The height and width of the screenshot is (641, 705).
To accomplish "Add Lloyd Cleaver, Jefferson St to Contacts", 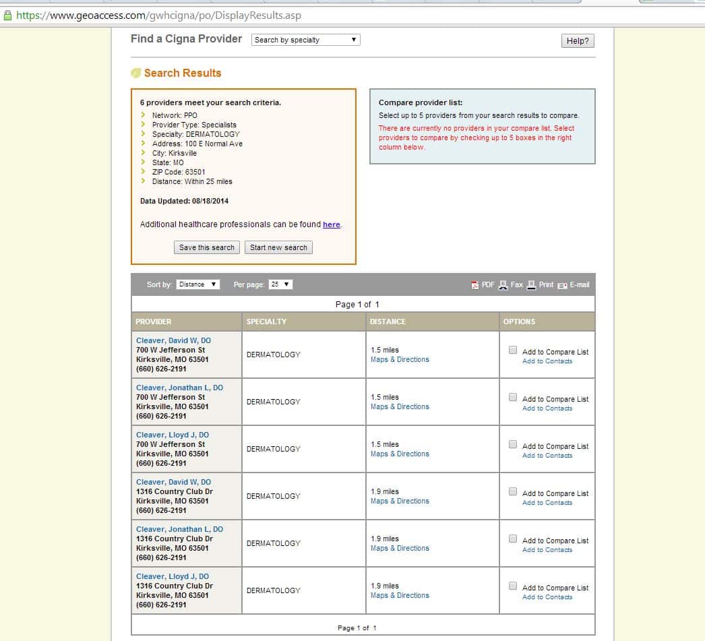I will 547,456.
